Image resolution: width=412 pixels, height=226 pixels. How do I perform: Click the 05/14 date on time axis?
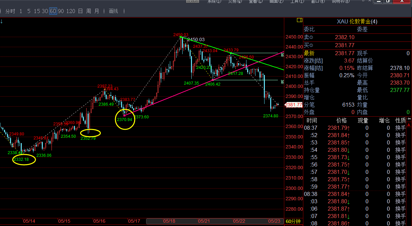click(x=29, y=221)
